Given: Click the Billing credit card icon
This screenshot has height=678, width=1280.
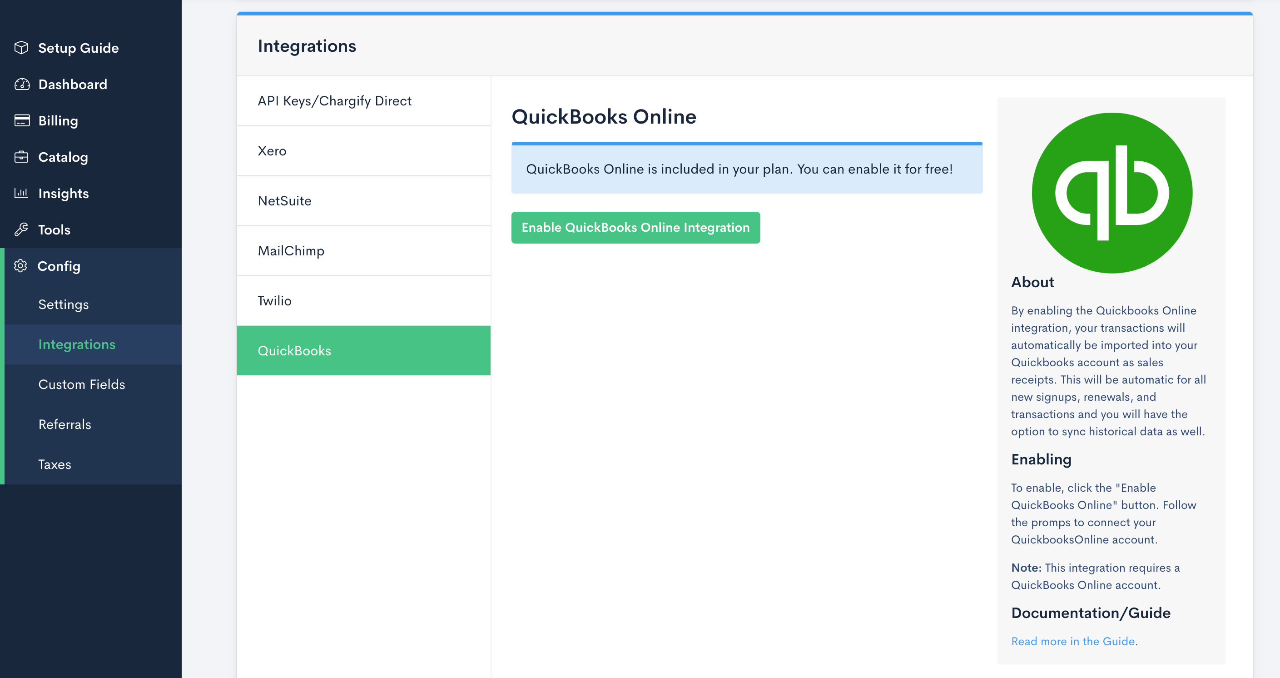Looking at the screenshot, I should pos(21,120).
